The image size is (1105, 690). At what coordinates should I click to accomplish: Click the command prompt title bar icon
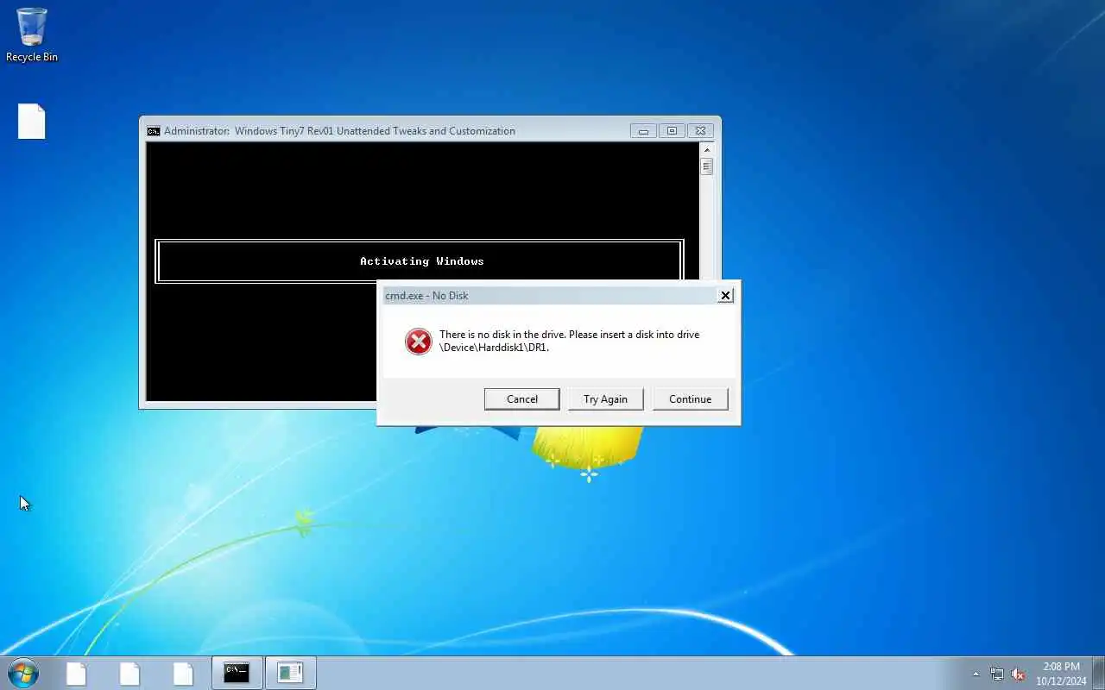click(x=154, y=131)
